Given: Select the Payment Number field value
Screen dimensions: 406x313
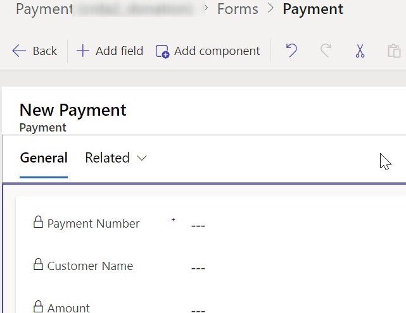Looking at the screenshot, I should (x=198, y=225).
